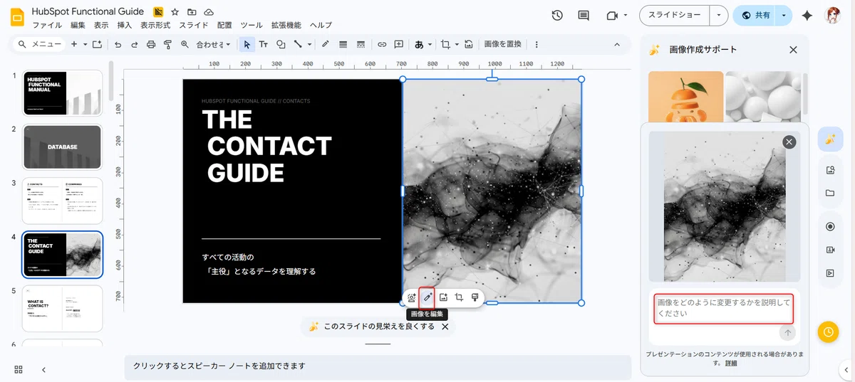Click the star icon beside the title

175,12
